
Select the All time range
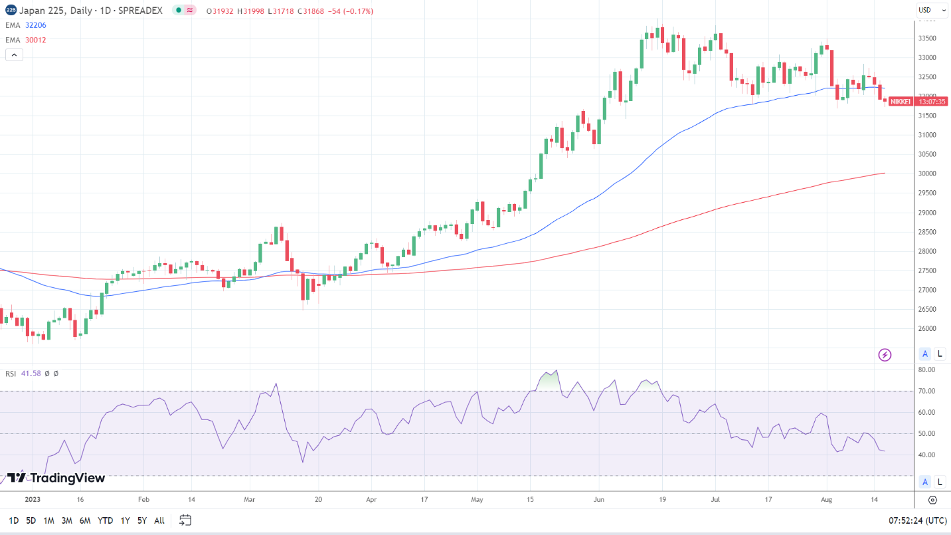tap(159, 520)
